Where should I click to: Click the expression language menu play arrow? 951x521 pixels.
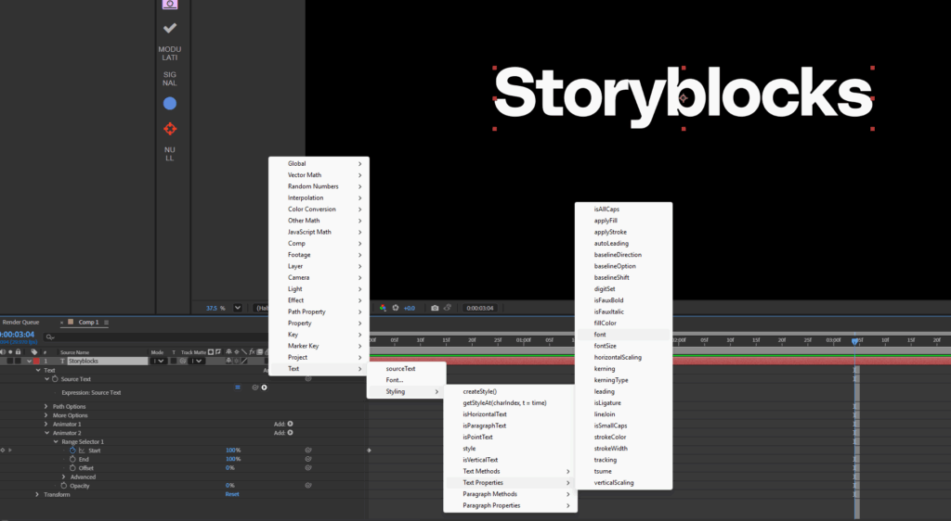coord(265,388)
